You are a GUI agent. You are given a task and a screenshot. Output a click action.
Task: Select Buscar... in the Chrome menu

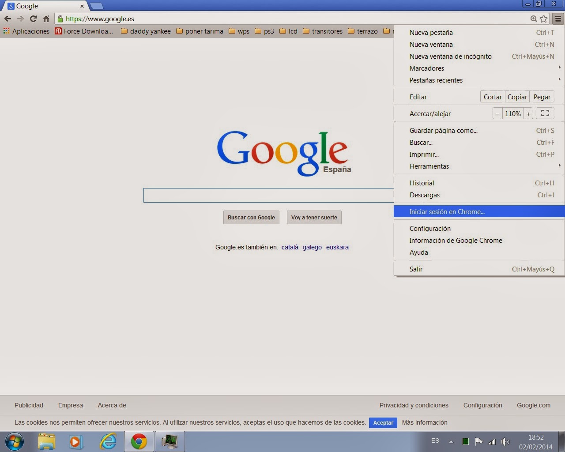[x=479, y=143]
